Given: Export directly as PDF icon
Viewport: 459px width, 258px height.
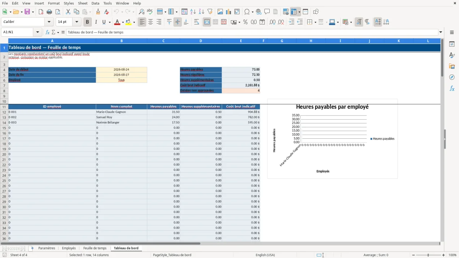Looking at the screenshot, I should point(41,12).
